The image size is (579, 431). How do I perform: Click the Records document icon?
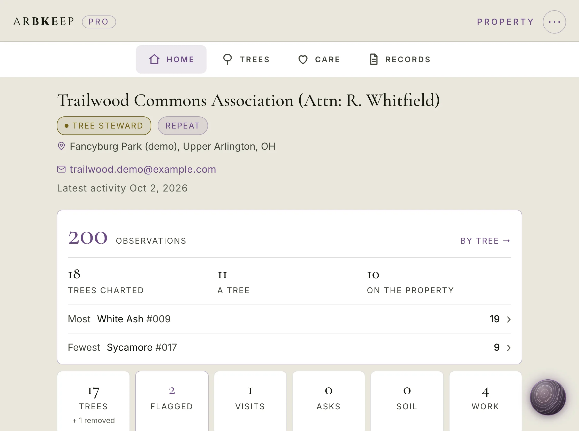pos(374,59)
